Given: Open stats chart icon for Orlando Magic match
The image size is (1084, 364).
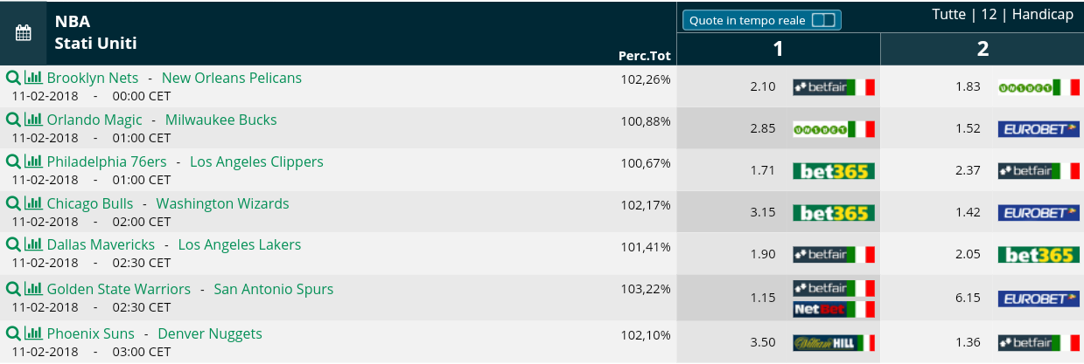Looking at the screenshot, I should [x=33, y=120].
